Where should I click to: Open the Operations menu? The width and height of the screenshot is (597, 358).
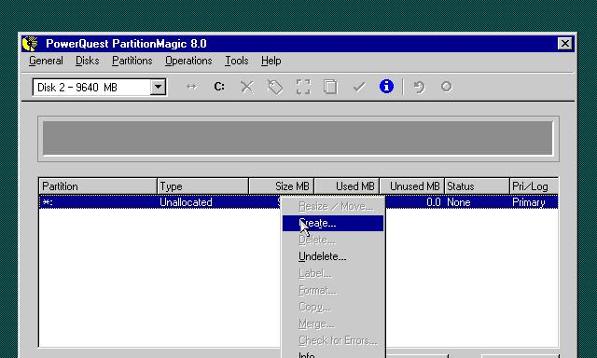tap(188, 61)
